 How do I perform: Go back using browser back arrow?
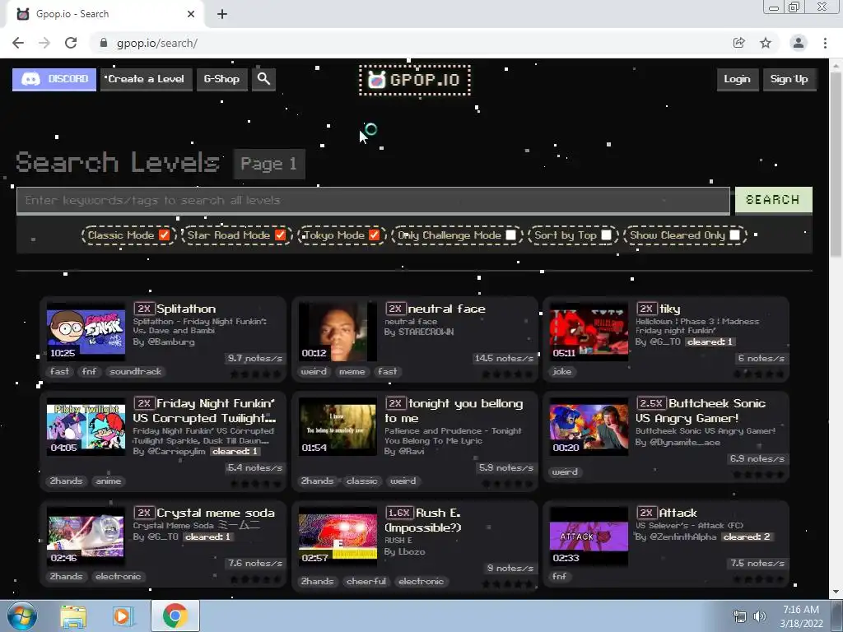coord(18,43)
